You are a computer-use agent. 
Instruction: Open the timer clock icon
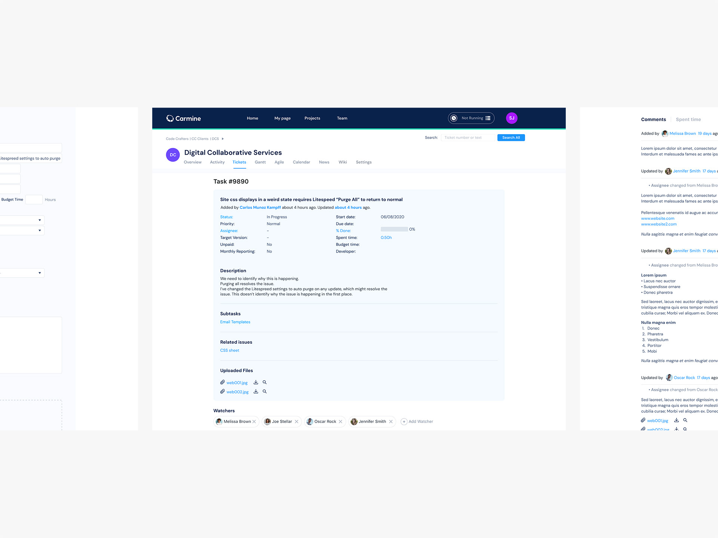(454, 118)
